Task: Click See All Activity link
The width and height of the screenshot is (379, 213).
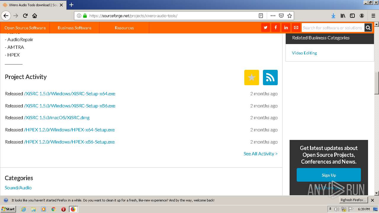Action: (261, 154)
